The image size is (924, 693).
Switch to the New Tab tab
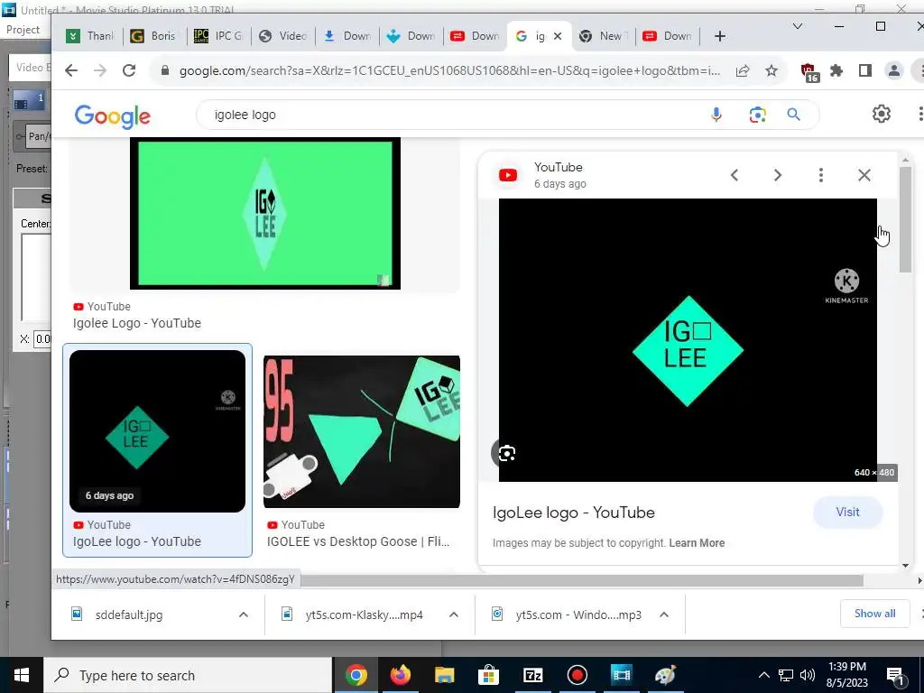(x=604, y=36)
